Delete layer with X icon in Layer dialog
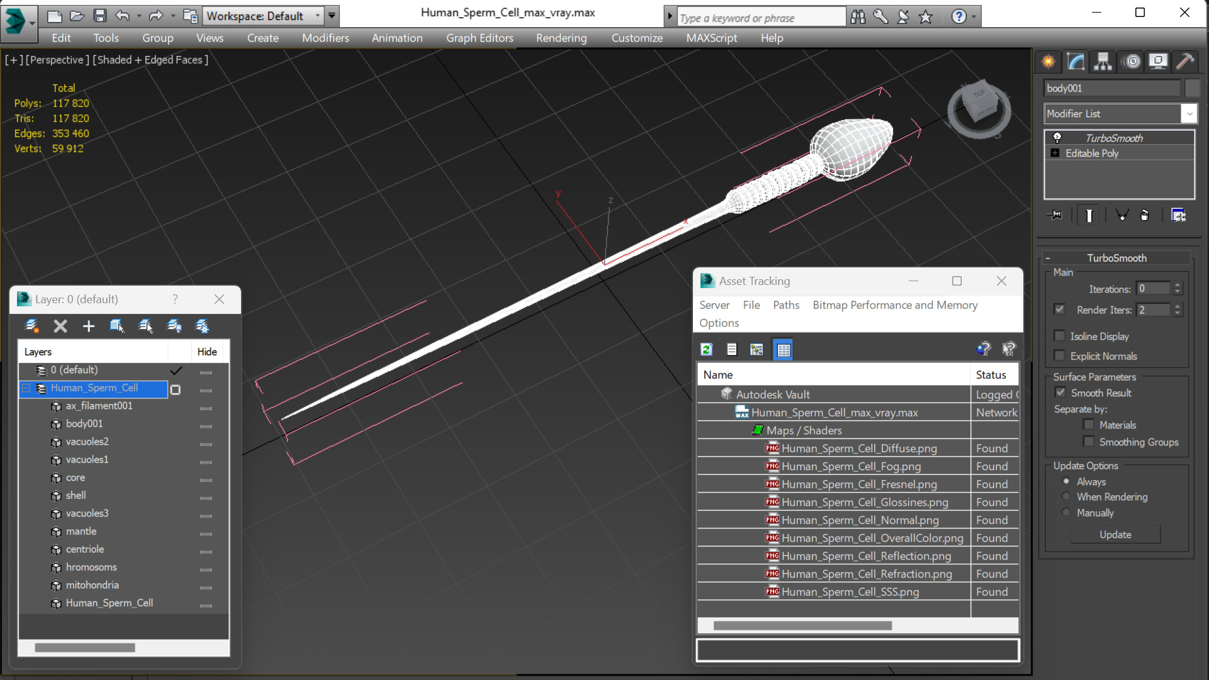Screen dimensions: 1209x680 pos(60,326)
